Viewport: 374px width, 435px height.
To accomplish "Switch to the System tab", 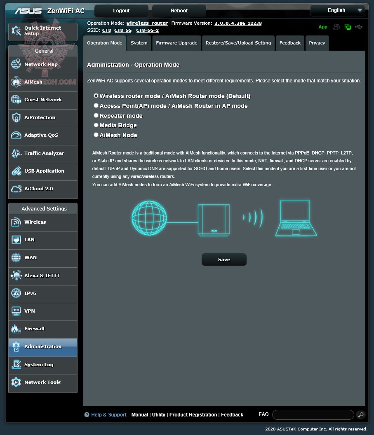I will [x=139, y=43].
